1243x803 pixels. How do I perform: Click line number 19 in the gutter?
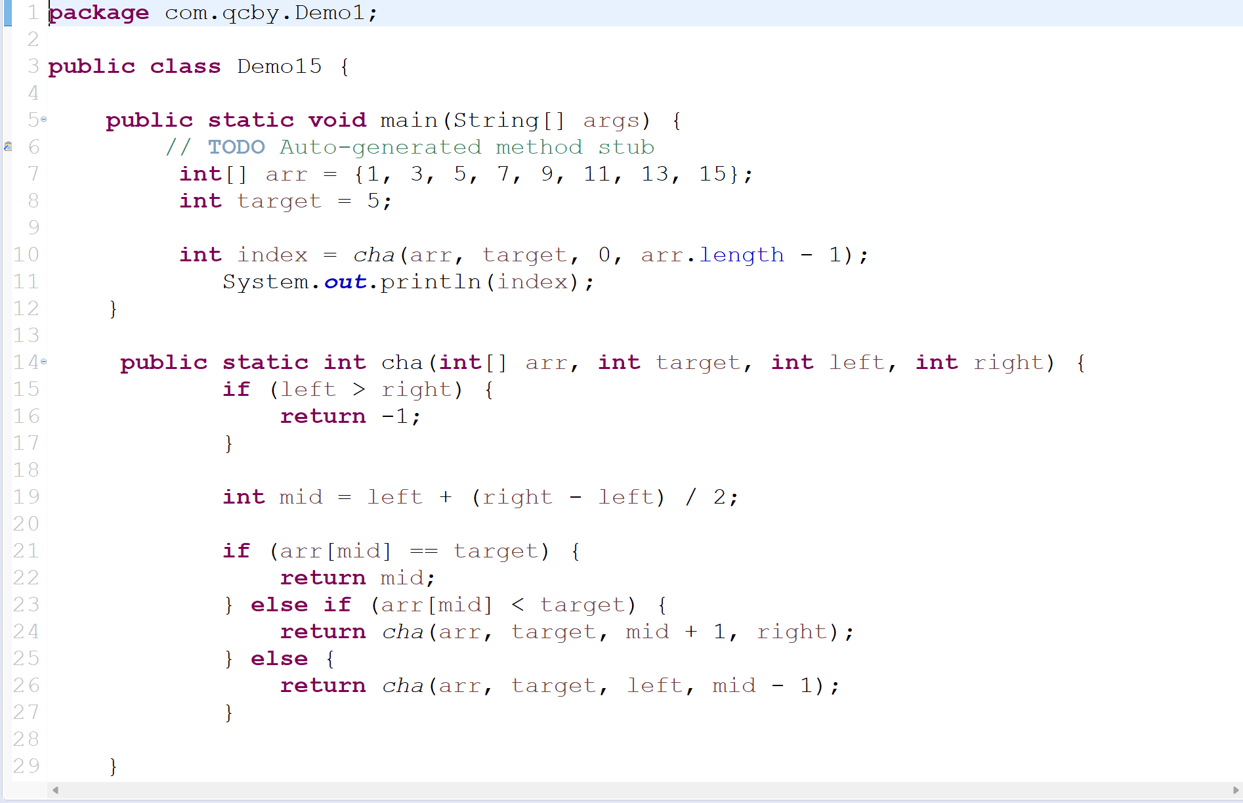tap(26, 497)
